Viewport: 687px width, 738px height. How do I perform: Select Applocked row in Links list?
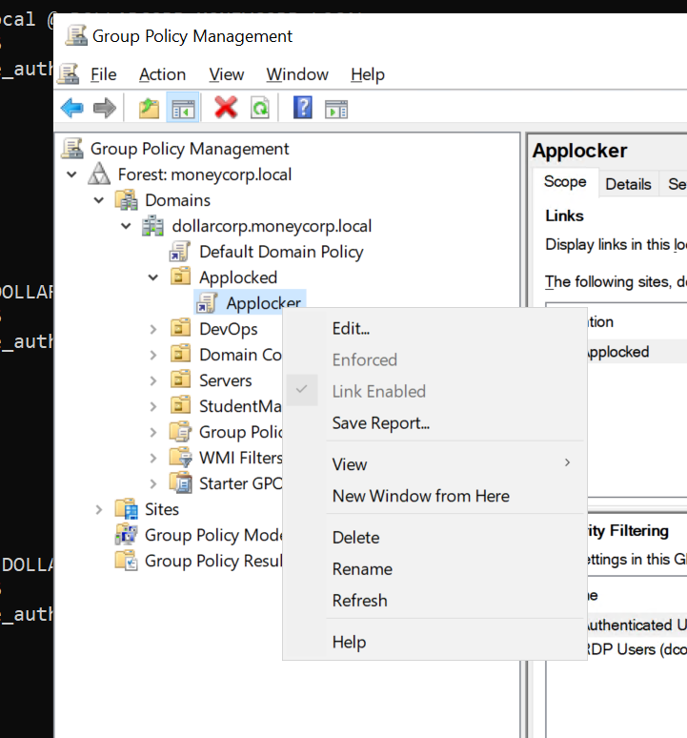637,352
